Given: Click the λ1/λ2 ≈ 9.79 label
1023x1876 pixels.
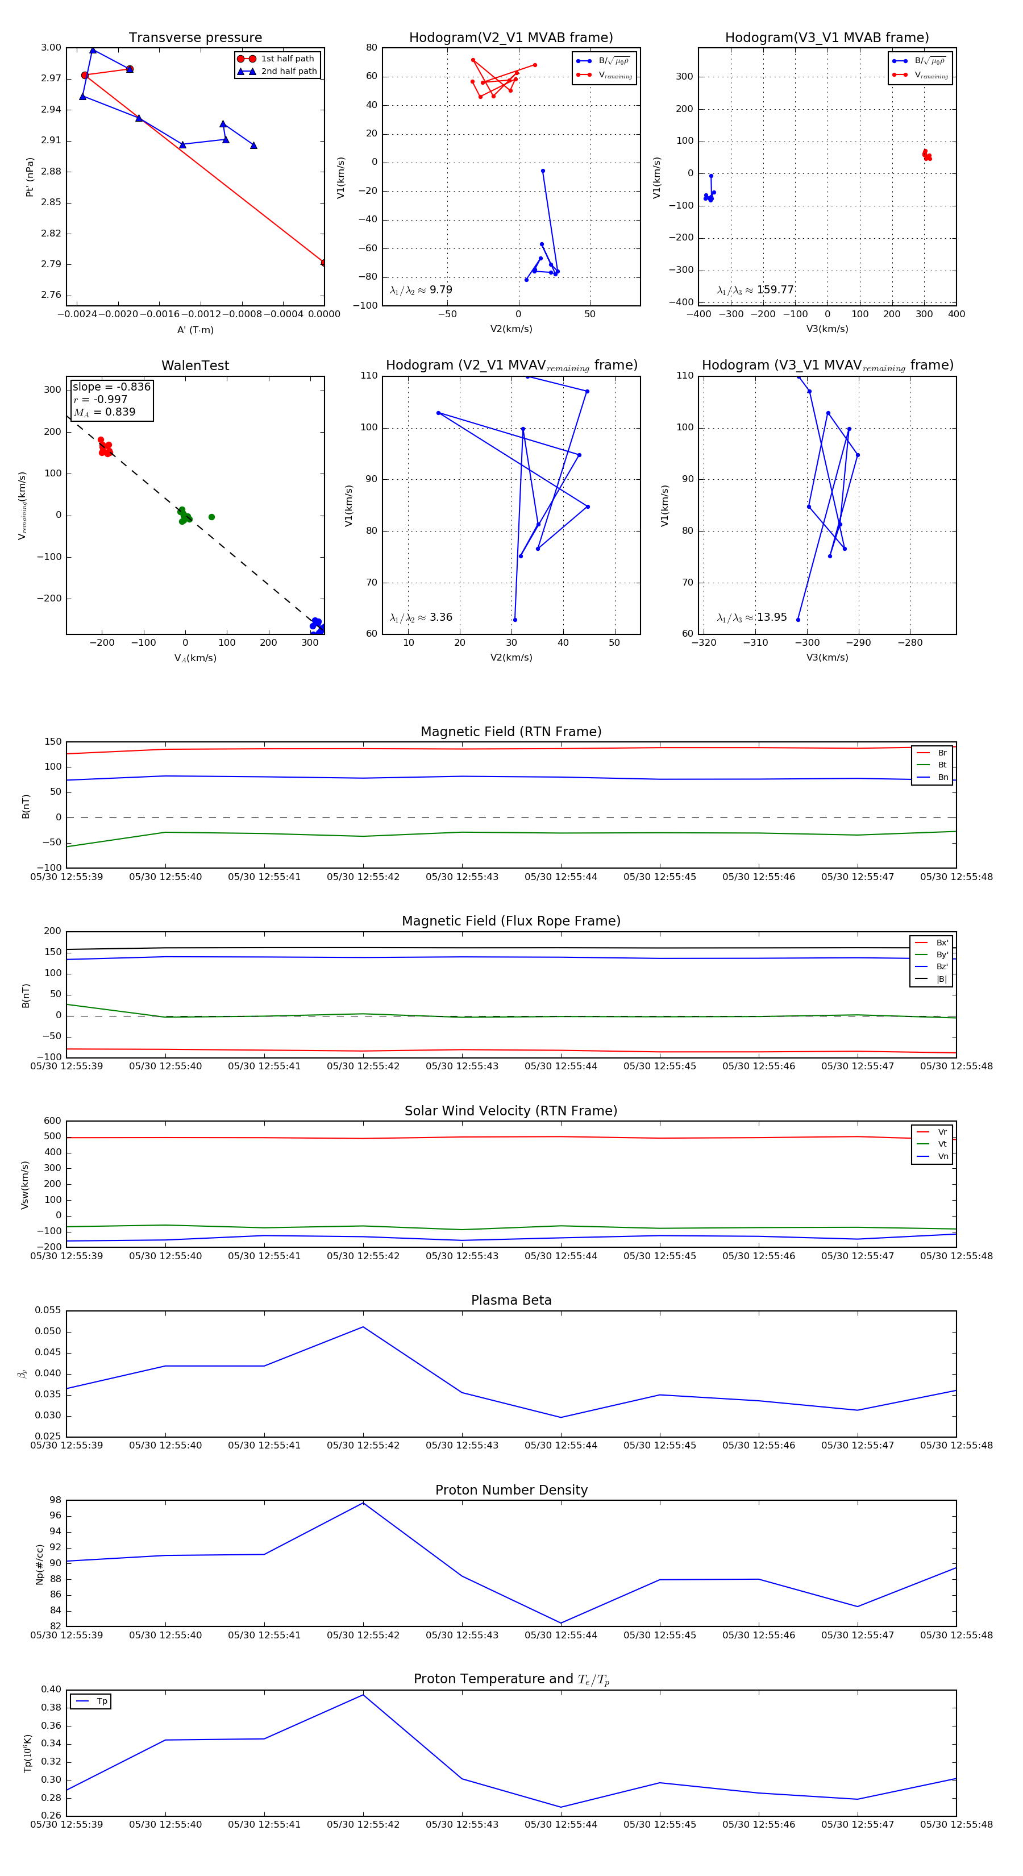Looking at the screenshot, I should [x=421, y=290].
